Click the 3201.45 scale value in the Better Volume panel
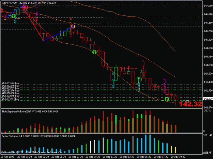This screenshot has width=213, height=159. (208, 135)
